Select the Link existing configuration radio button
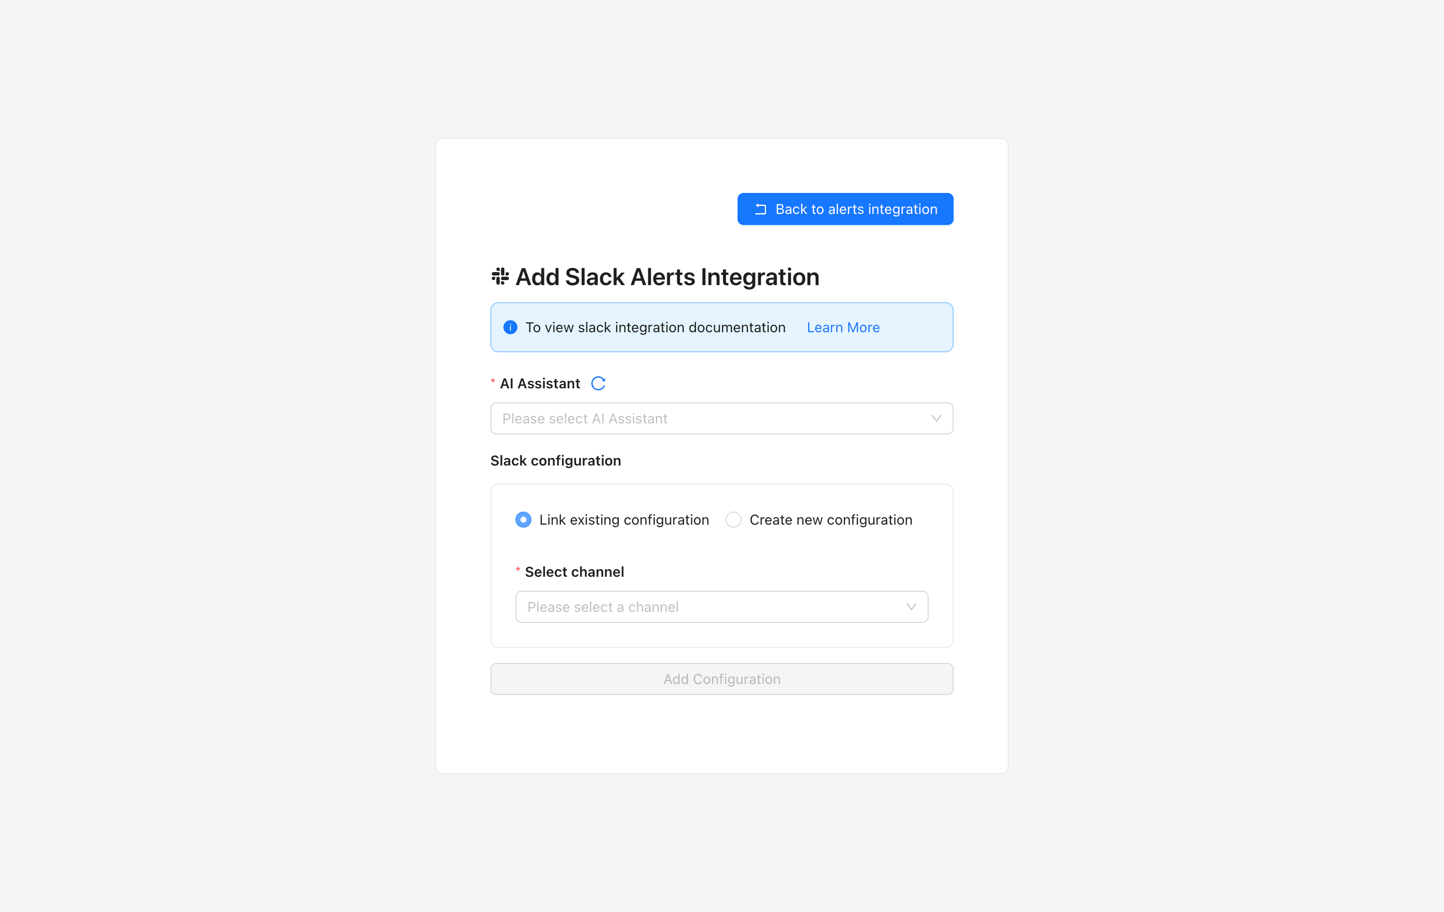The image size is (1444, 912). coord(523,520)
